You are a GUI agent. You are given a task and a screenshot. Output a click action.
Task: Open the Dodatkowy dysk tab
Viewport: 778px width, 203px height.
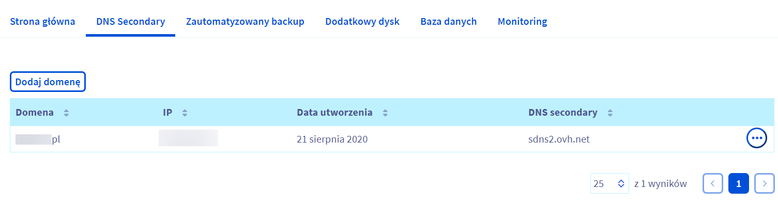click(x=362, y=22)
